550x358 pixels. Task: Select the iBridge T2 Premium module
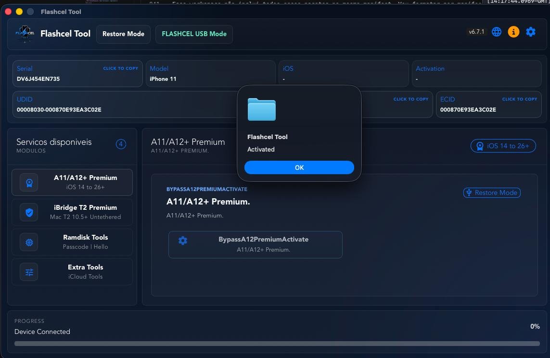(x=72, y=212)
